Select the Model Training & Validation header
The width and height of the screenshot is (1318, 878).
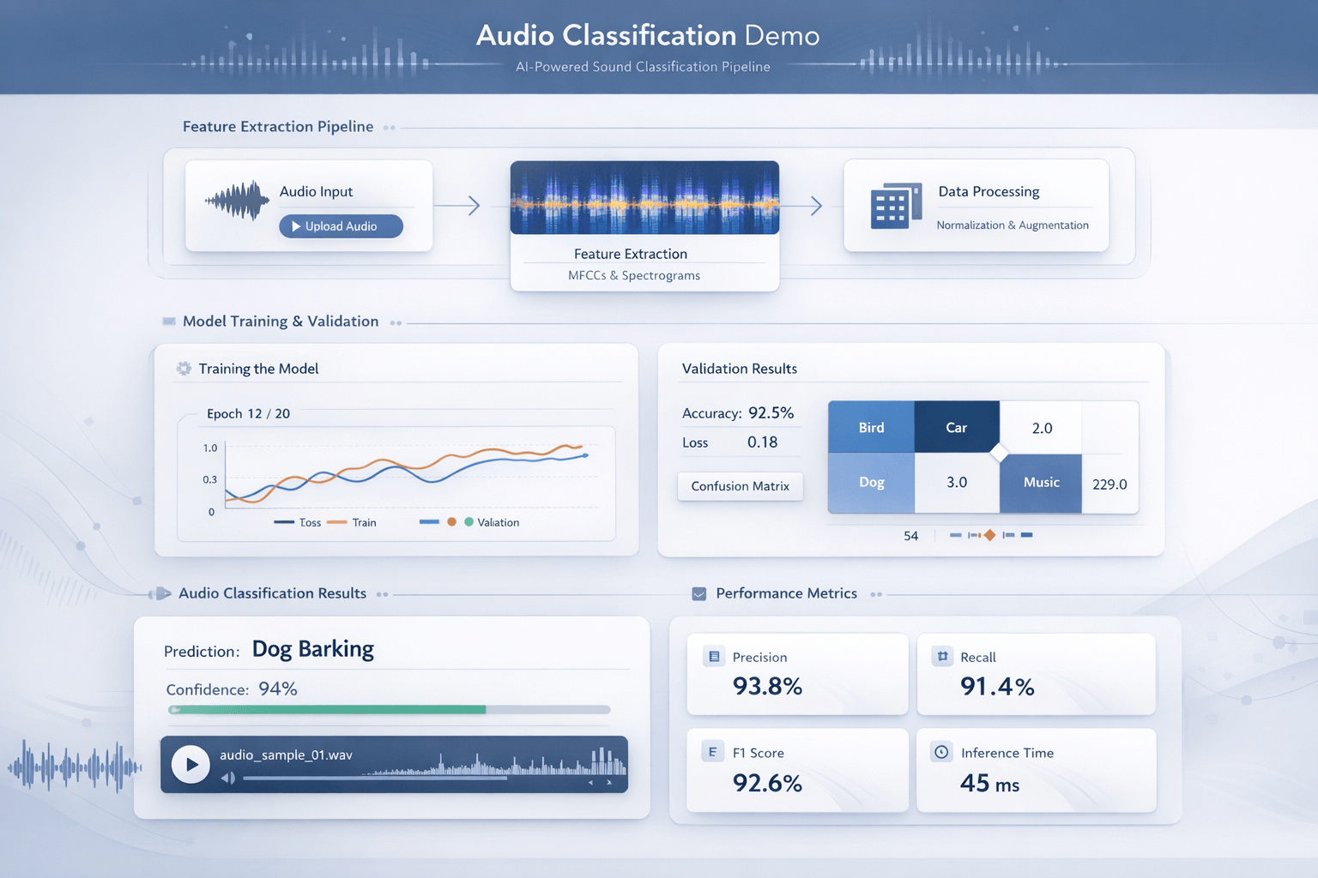click(x=280, y=321)
